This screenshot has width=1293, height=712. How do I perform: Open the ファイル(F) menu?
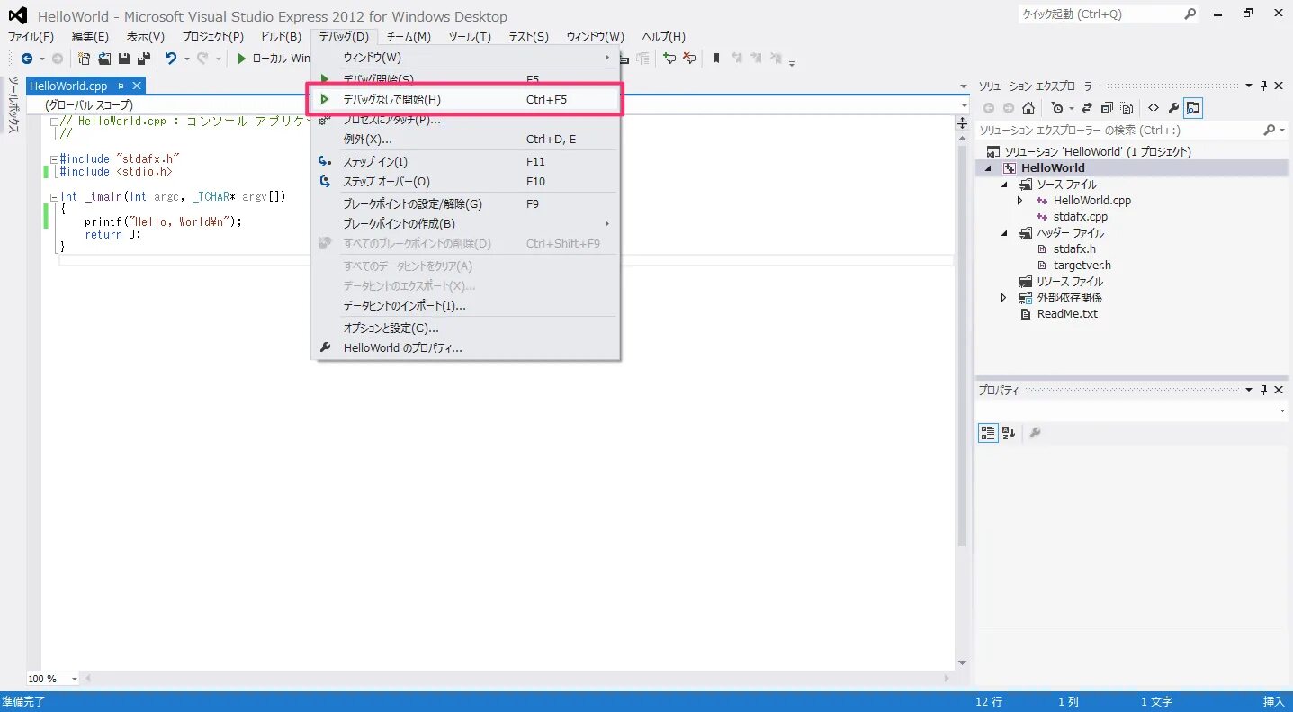pos(31,37)
